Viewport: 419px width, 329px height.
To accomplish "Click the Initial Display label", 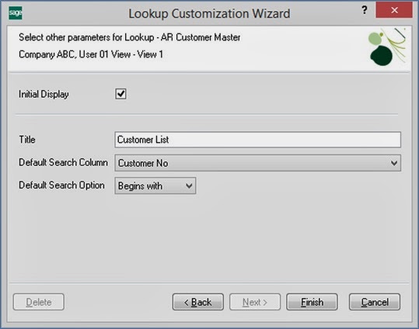I will point(44,94).
